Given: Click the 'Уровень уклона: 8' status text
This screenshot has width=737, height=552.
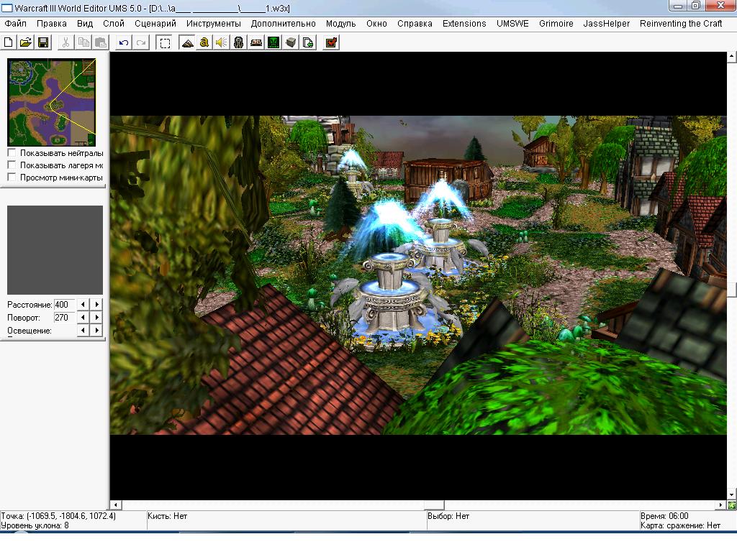Looking at the screenshot, I should (x=35, y=525).
